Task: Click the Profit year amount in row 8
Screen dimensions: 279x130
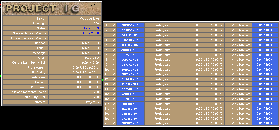Action: 198,60
